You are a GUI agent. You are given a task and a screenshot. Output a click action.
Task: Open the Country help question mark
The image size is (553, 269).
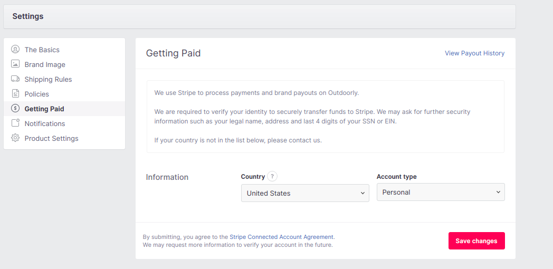272,177
